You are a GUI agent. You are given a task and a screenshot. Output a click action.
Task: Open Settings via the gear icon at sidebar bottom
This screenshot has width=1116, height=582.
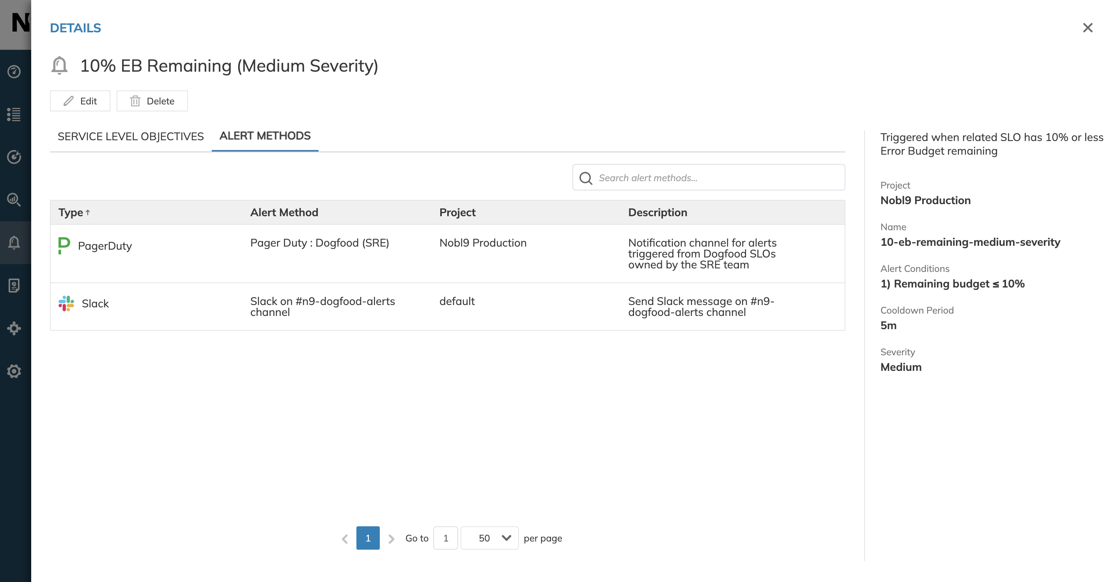click(14, 371)
